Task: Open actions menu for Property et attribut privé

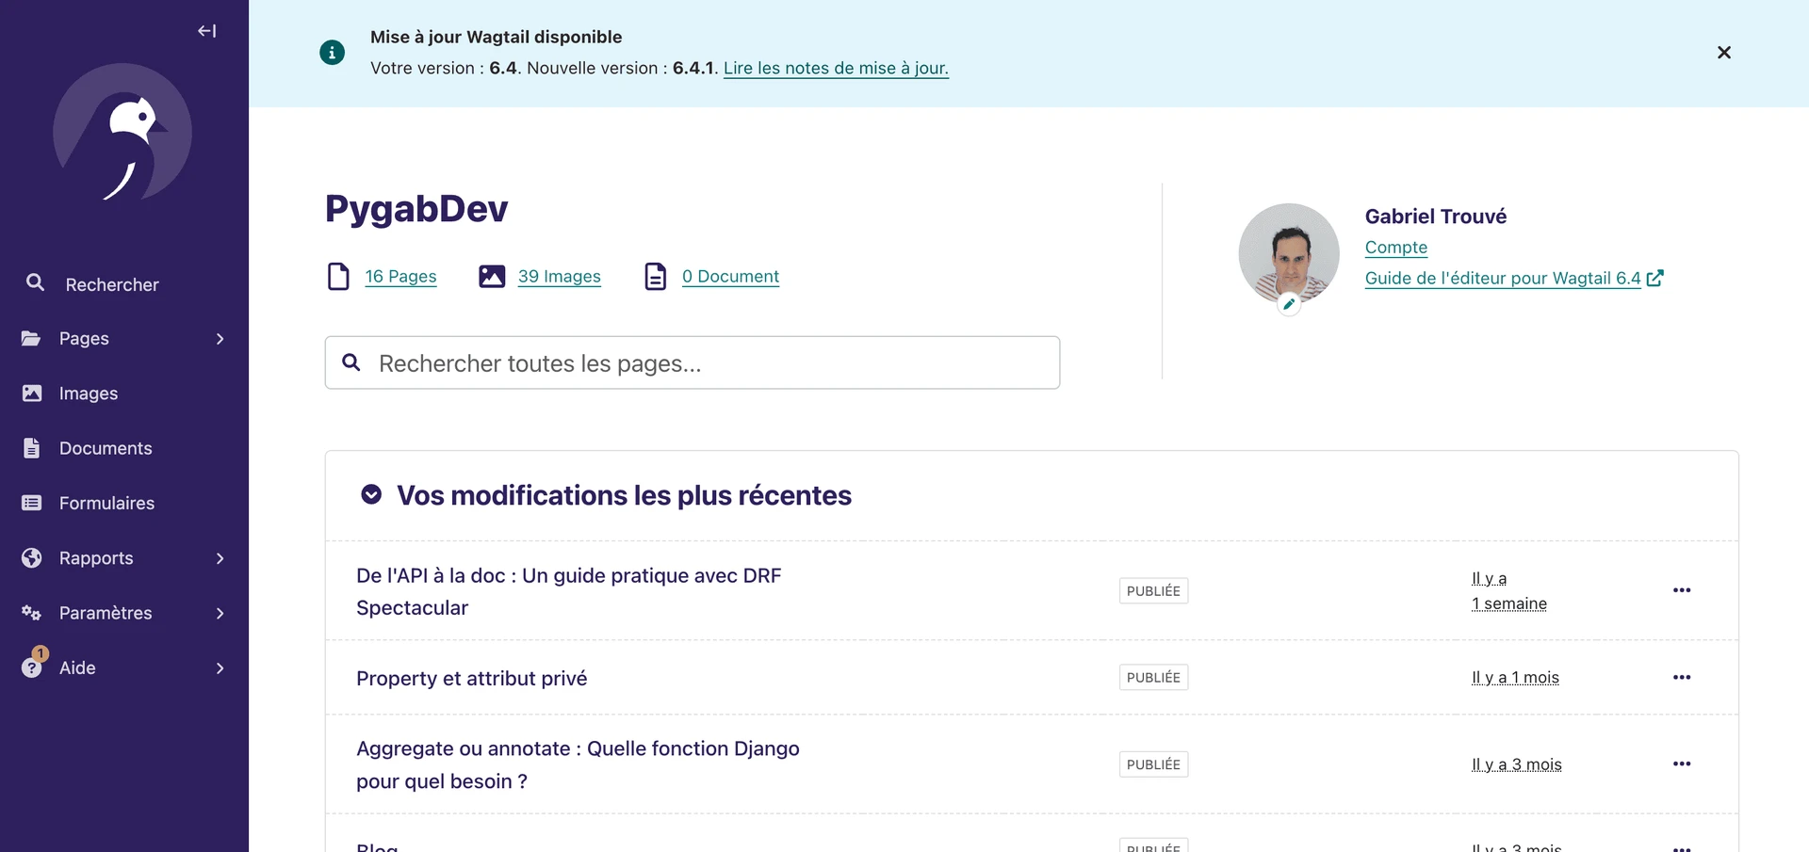Action: [x=1681, y=678]
